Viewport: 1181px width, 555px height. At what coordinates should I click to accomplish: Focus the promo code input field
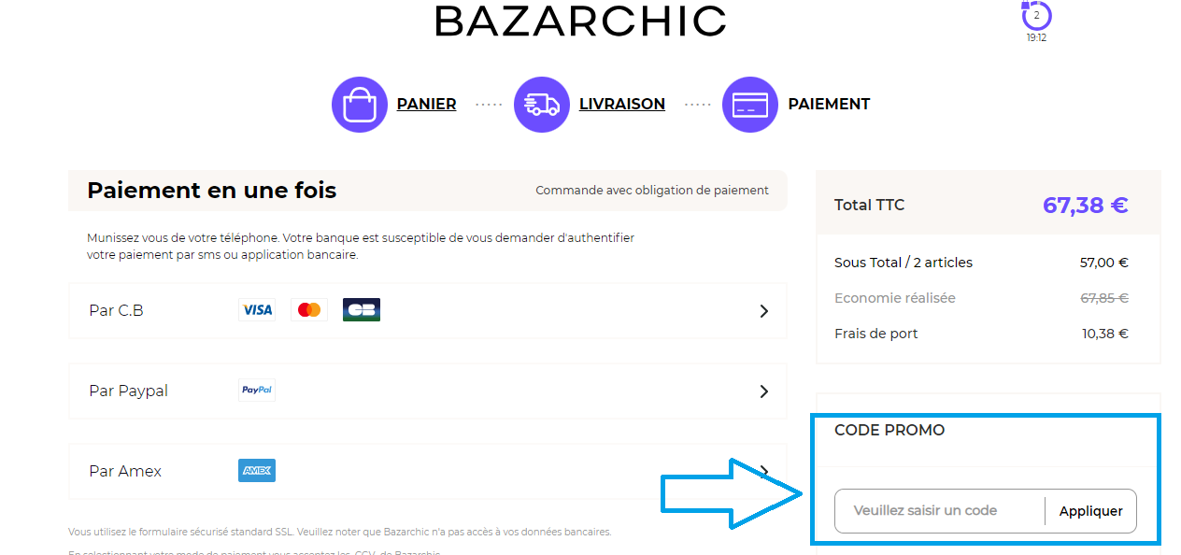coord(939,511)
